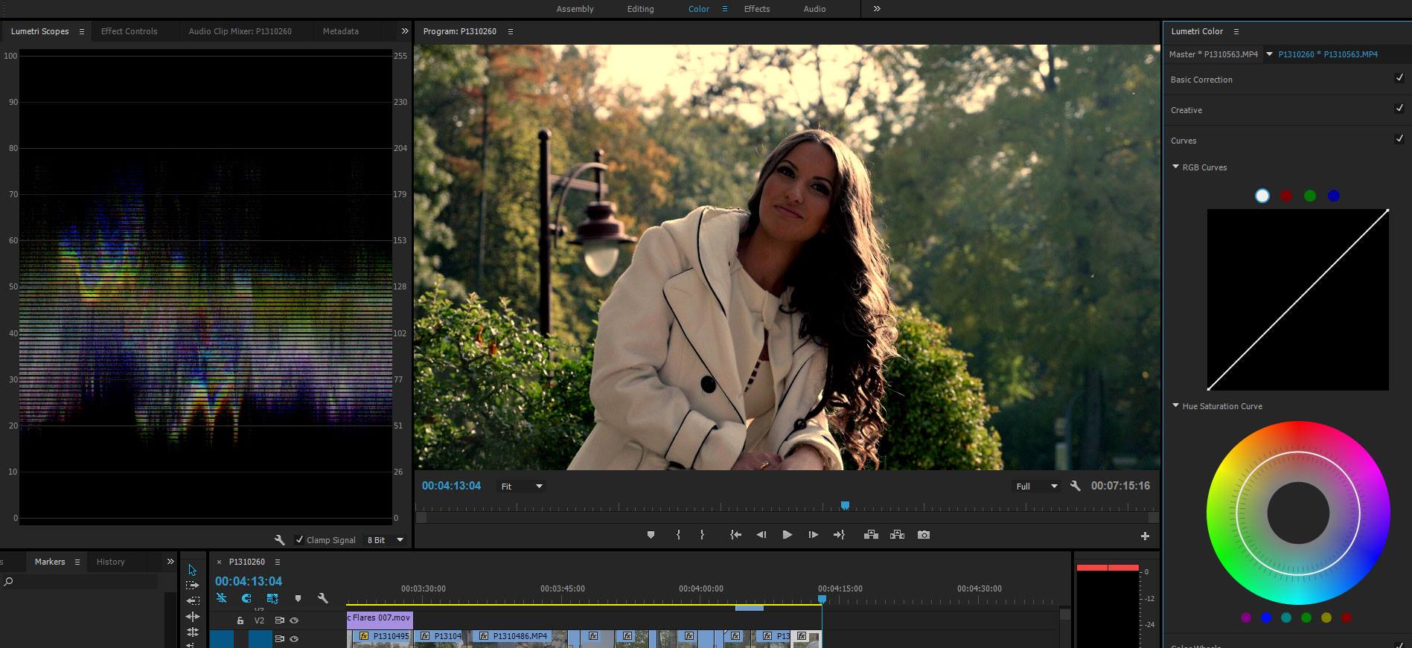Image resolution: width=1412 pixels, height=648 pixels.
Task: Click the Button Editor plus icon
Action: [1145, 536]
